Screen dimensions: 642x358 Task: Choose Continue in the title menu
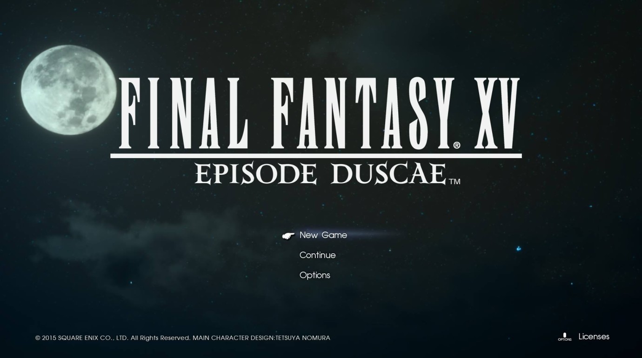[318, 255]
